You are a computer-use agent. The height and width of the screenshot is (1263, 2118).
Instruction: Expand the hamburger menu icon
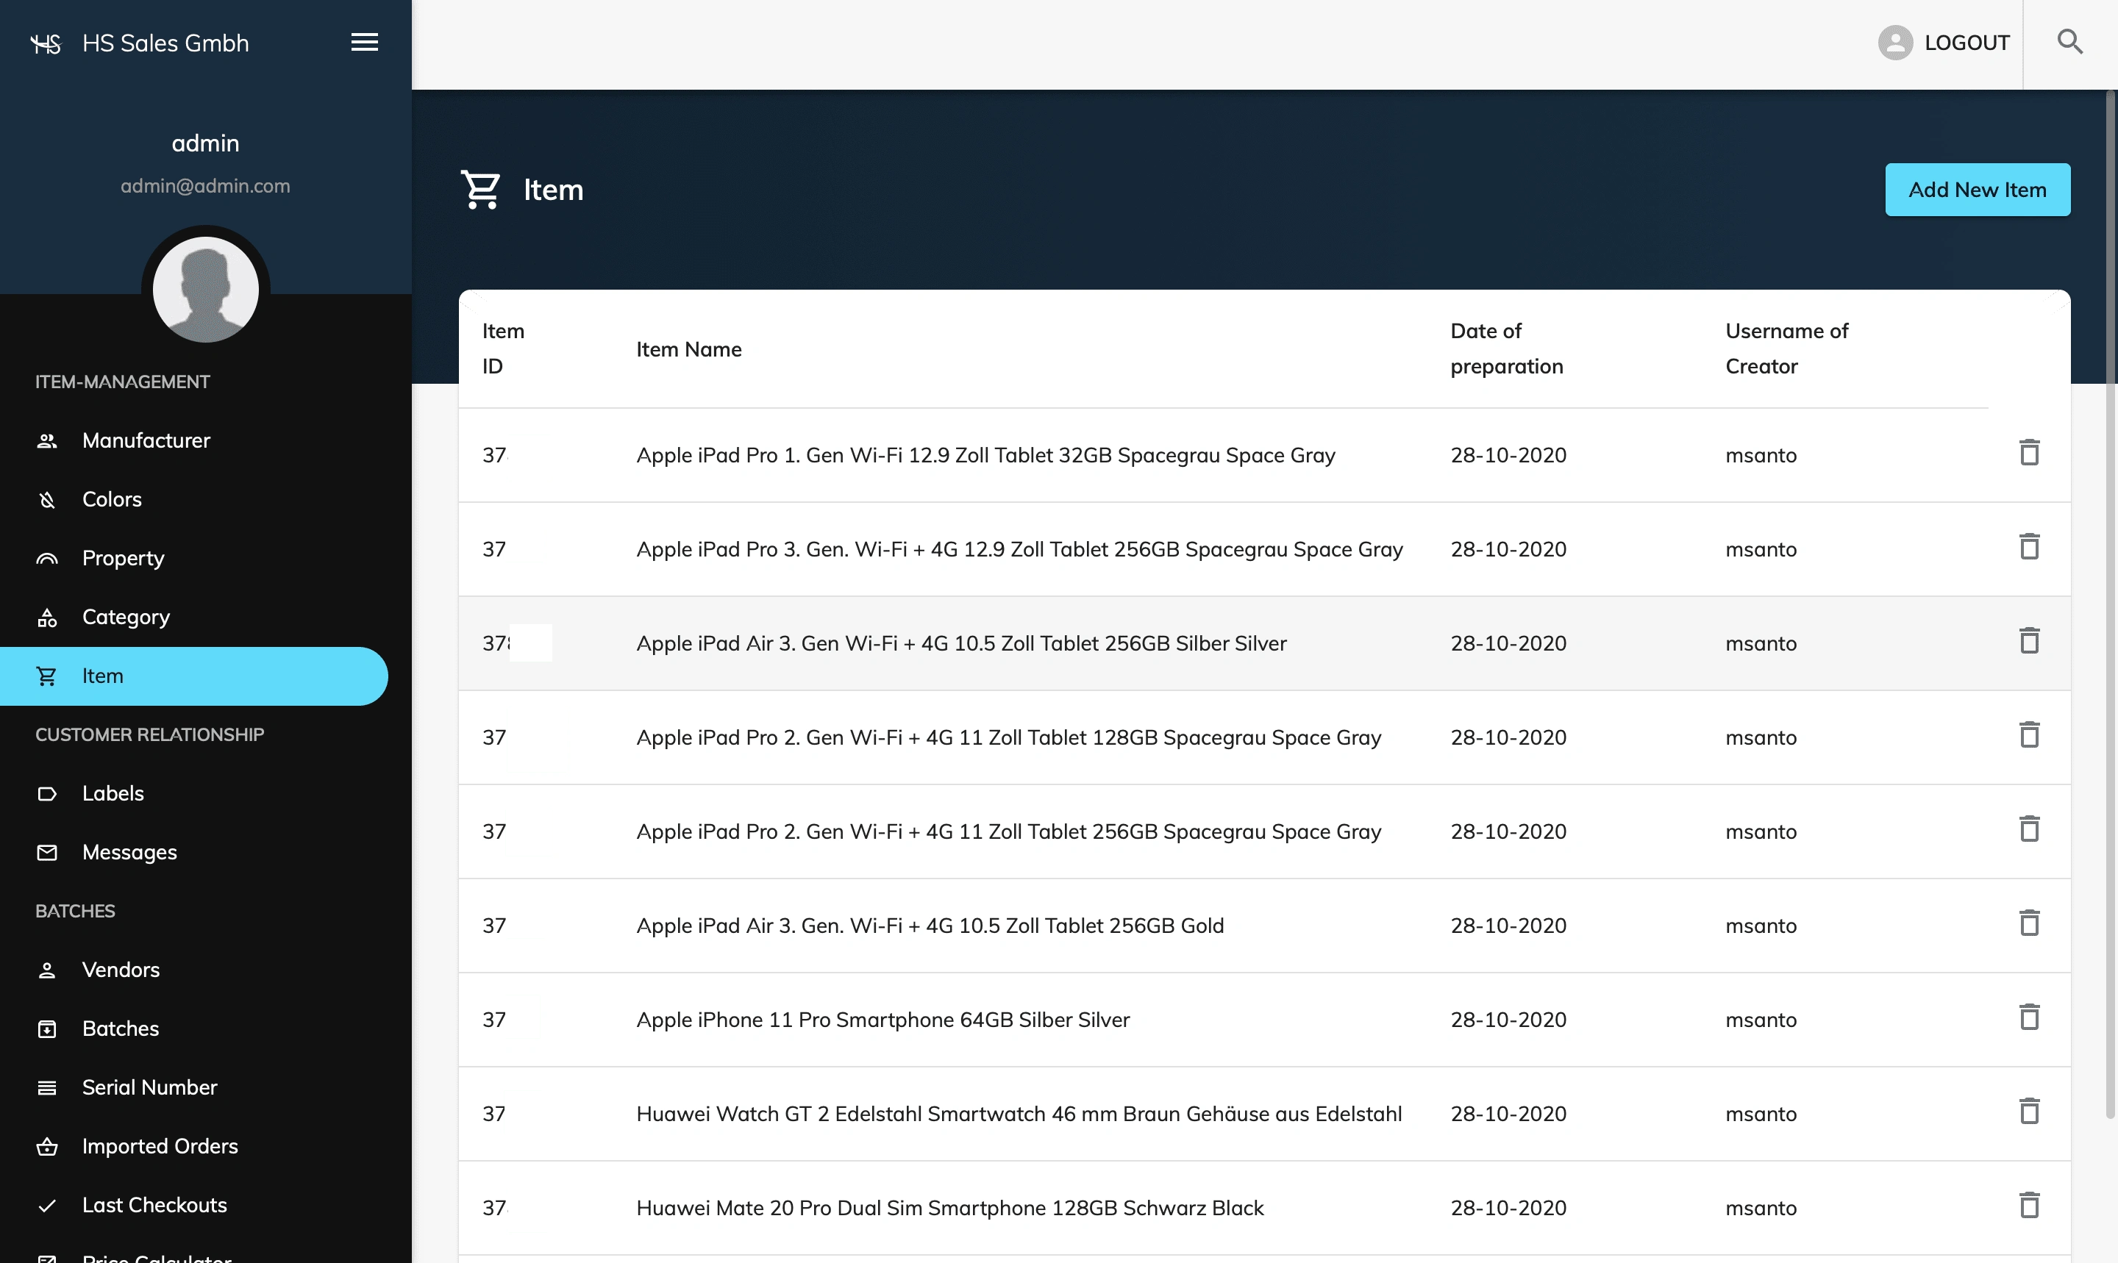coord(364,40)
